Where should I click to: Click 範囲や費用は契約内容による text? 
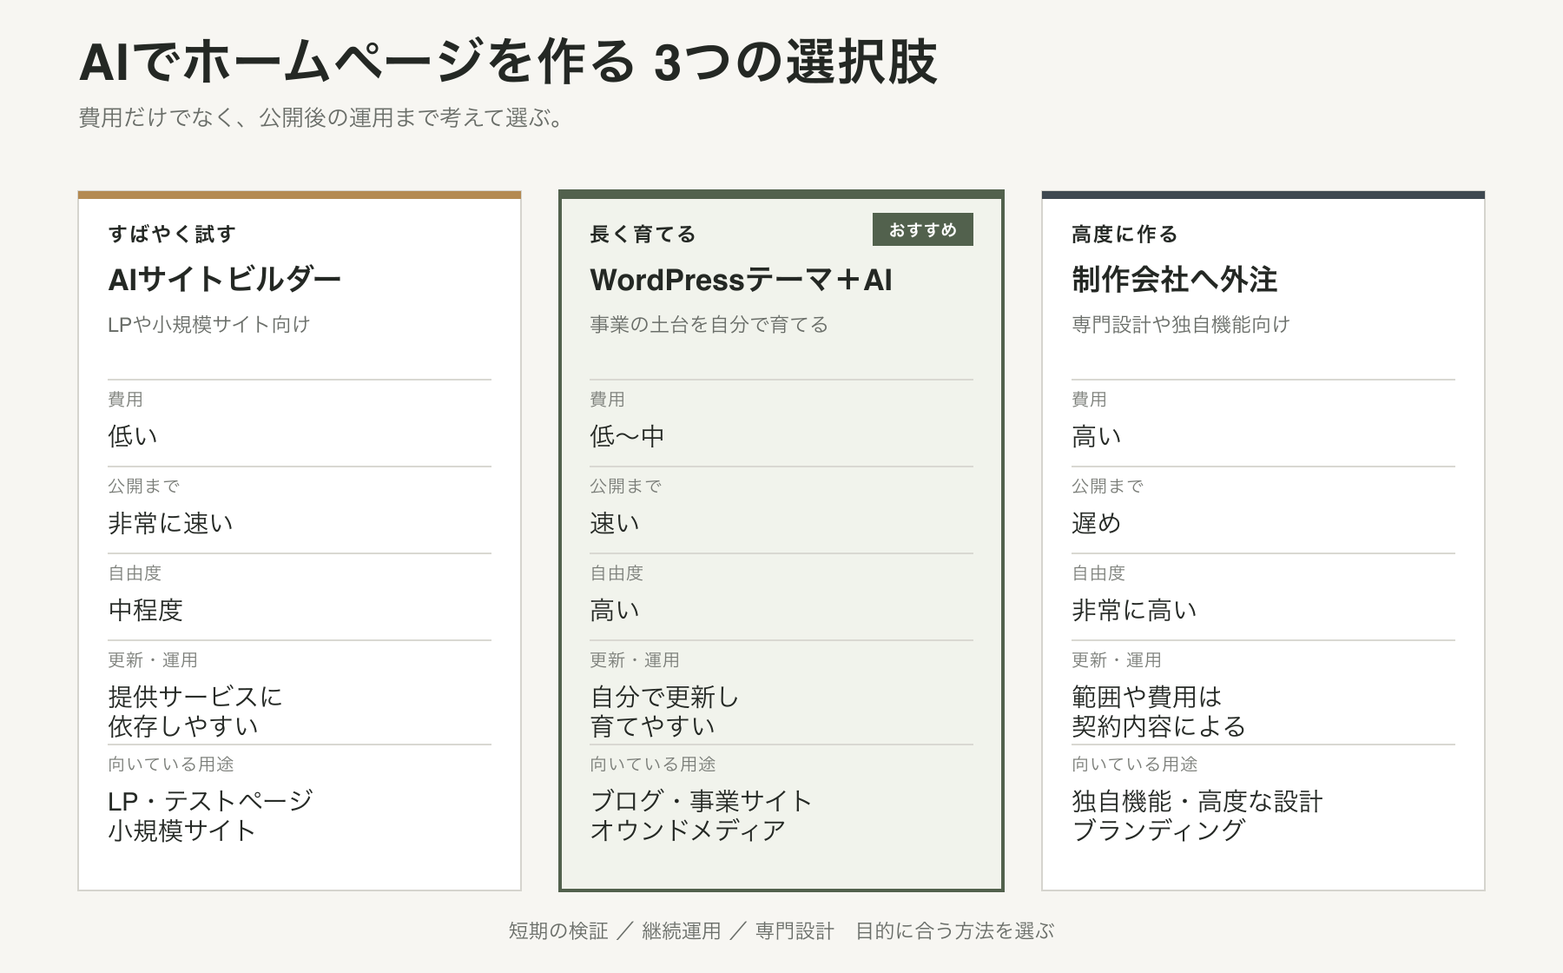[1158, 712]
